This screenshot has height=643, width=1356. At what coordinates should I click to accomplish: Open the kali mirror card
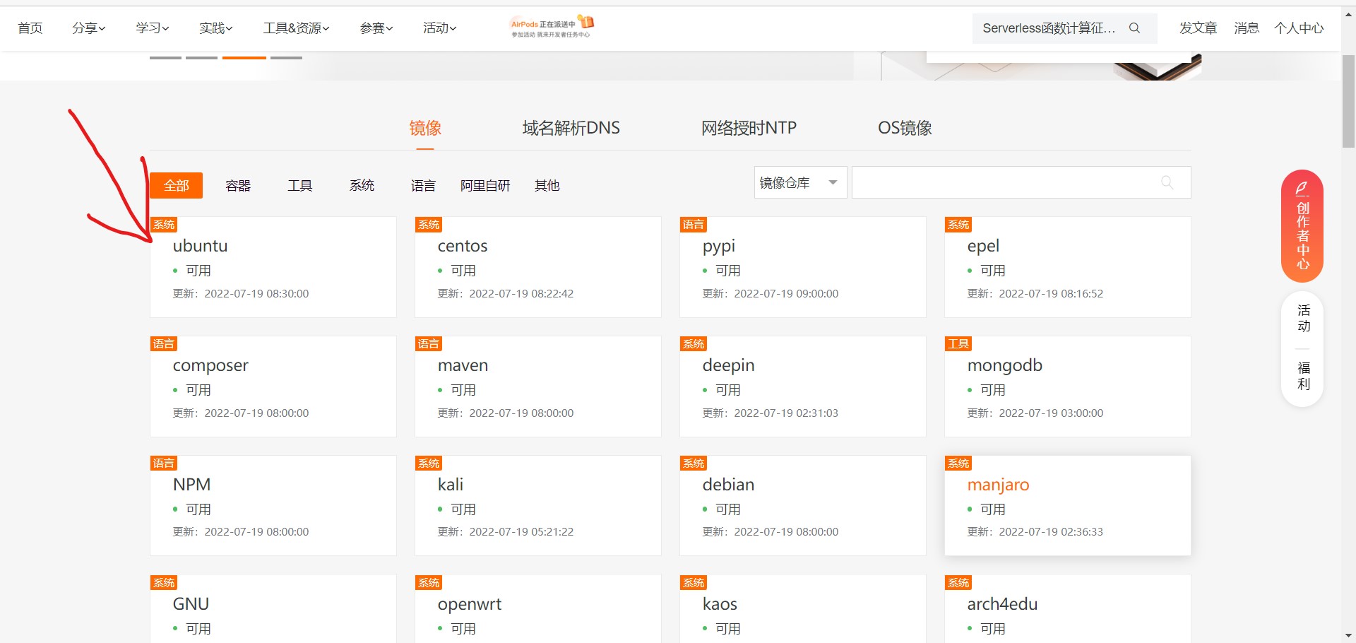(x=538, y=506)
